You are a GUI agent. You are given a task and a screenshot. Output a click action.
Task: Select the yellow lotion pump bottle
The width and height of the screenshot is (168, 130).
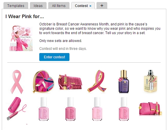(x=151, y=81)
